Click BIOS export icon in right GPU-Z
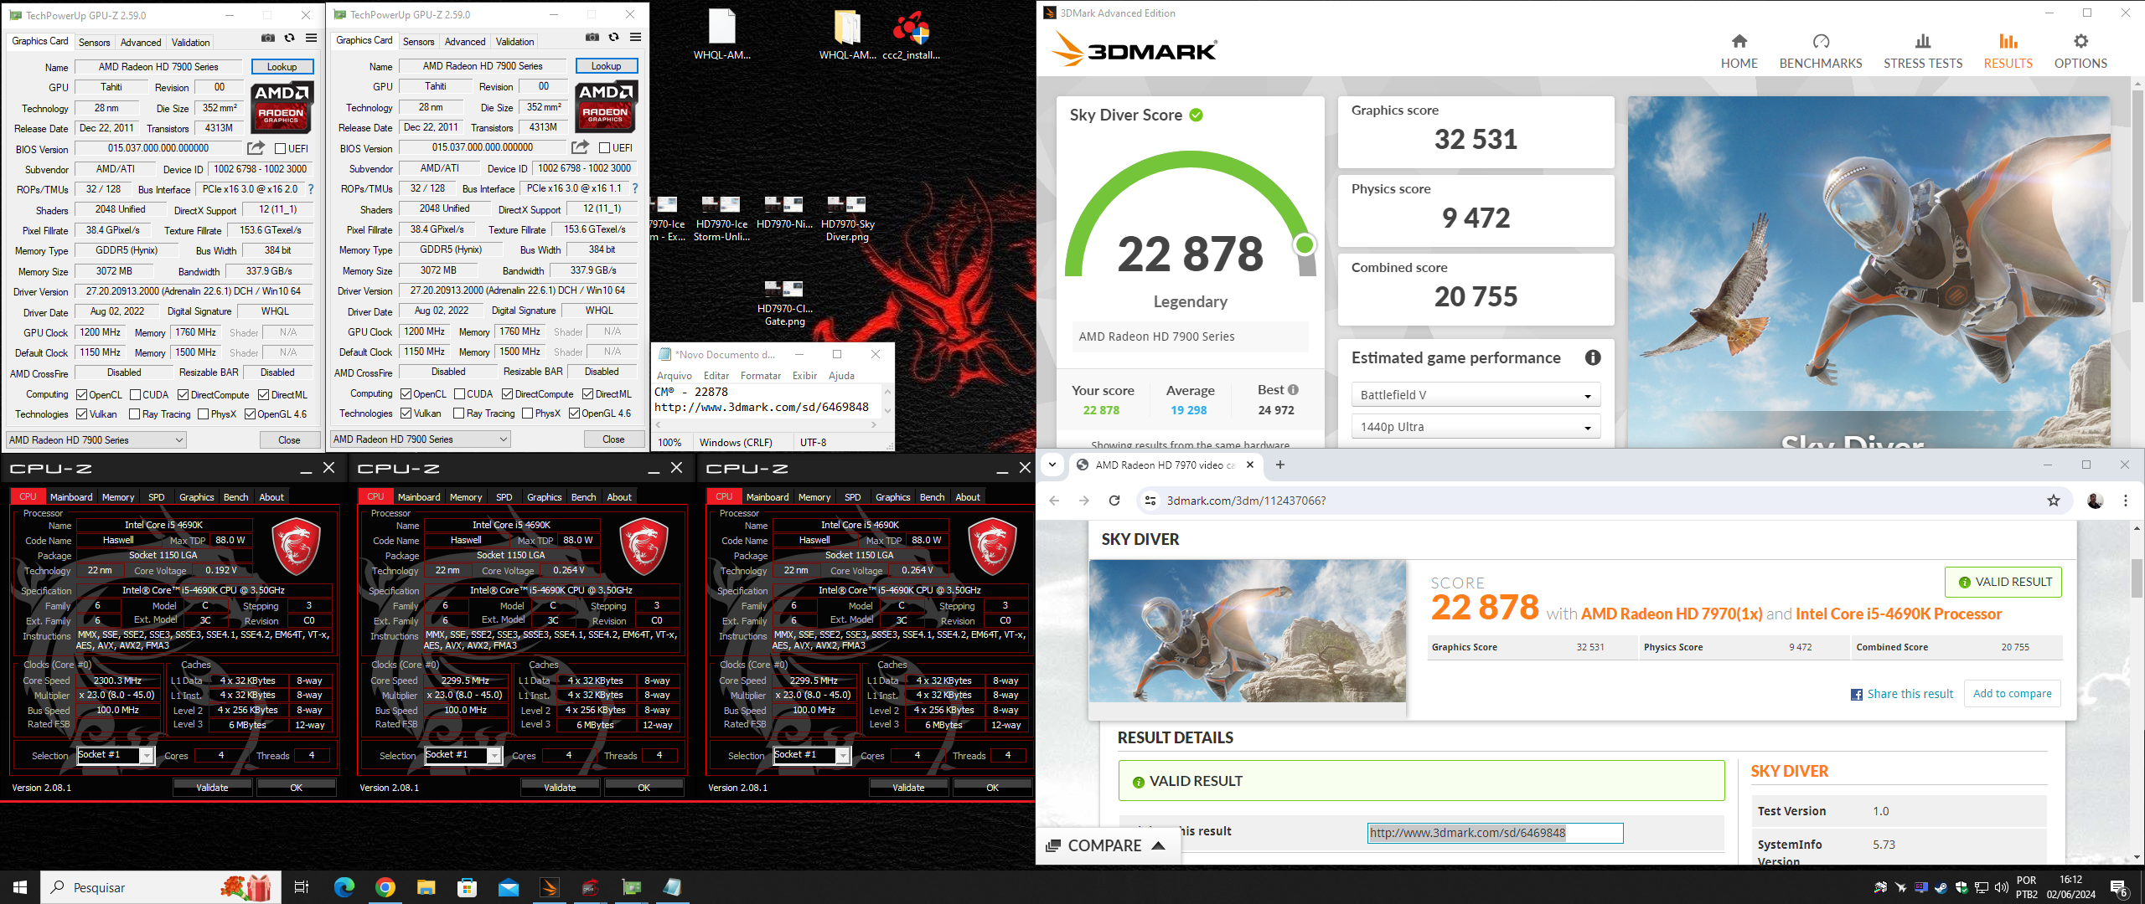The height and width of the screenshot is (904, 2145). [580, 147]
